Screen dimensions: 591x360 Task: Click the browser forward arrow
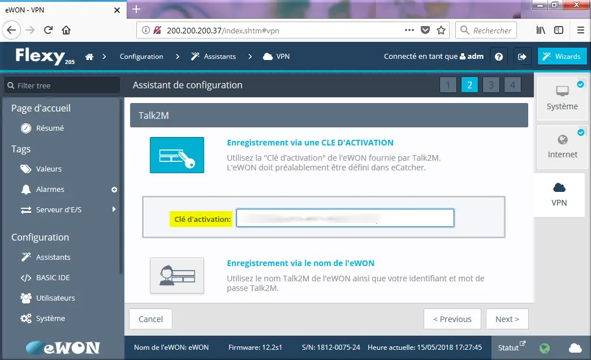tap(30, 30)
